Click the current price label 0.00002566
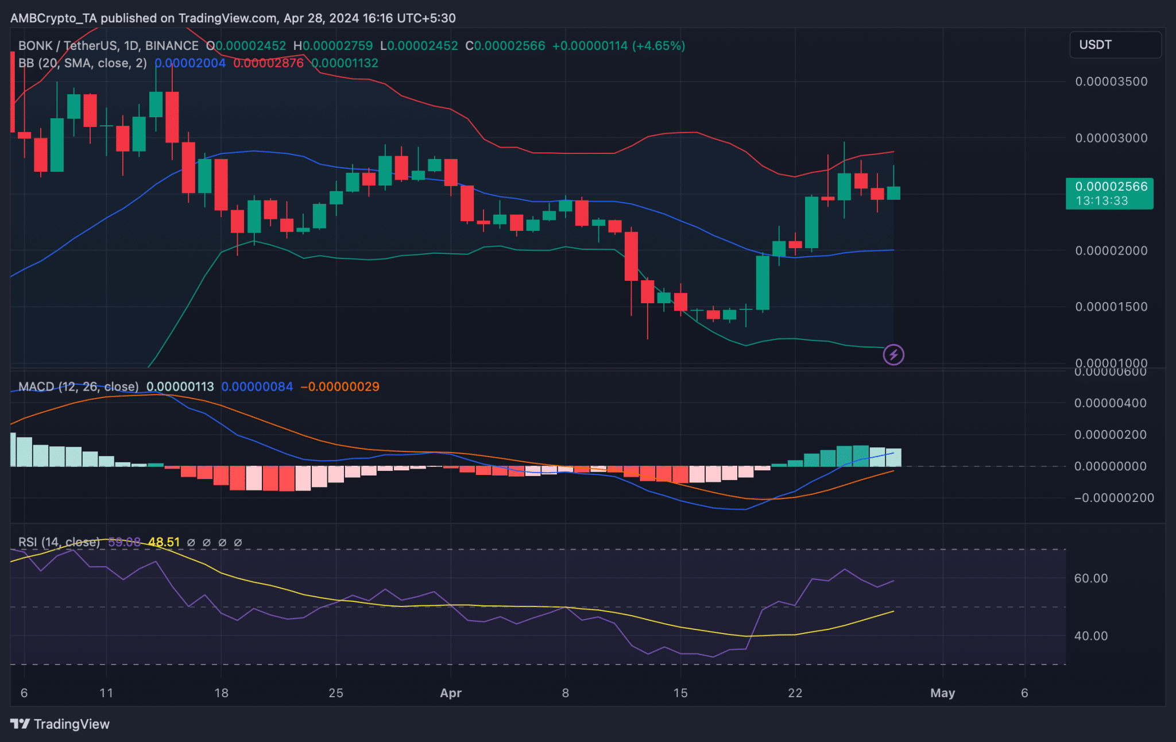Screen dimensions: 1176x742 (x=1111, y=186)
